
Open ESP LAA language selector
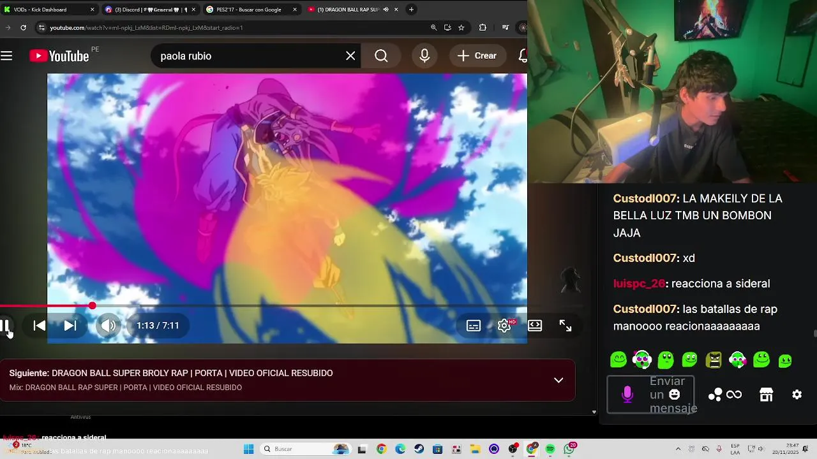pos(735,449)
